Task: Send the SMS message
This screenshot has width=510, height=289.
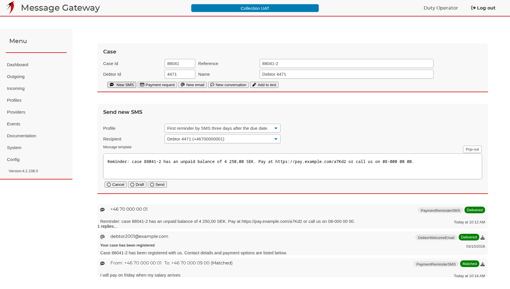Action: click(x=157, y=185)
